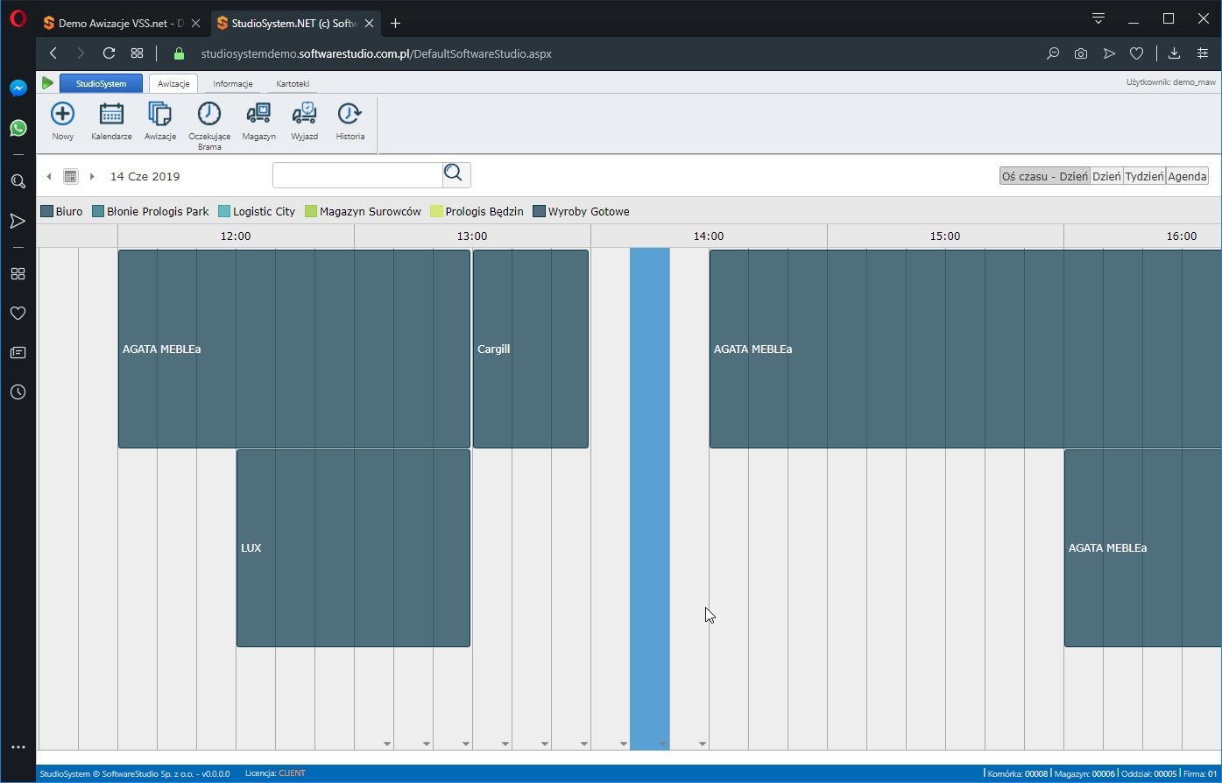The height and width of the screenshot is (783, 1222).
Task: Select the Tydzień view
Action: [x=1144, y=176]
